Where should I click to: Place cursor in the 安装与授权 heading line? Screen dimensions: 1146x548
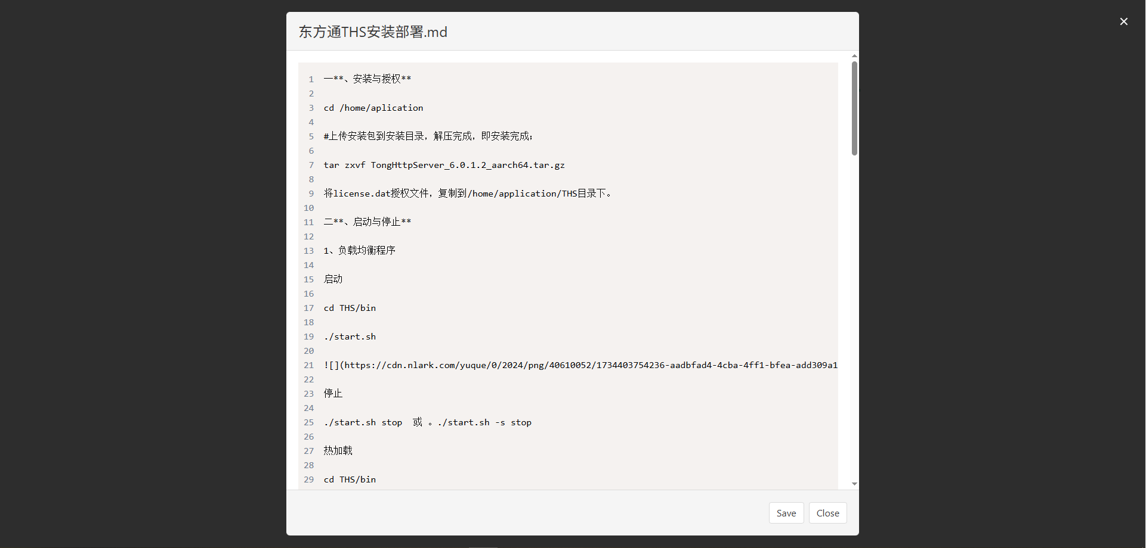pos(367,79)
